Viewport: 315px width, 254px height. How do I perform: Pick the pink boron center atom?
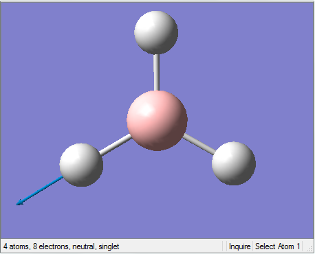coord(157,121)
